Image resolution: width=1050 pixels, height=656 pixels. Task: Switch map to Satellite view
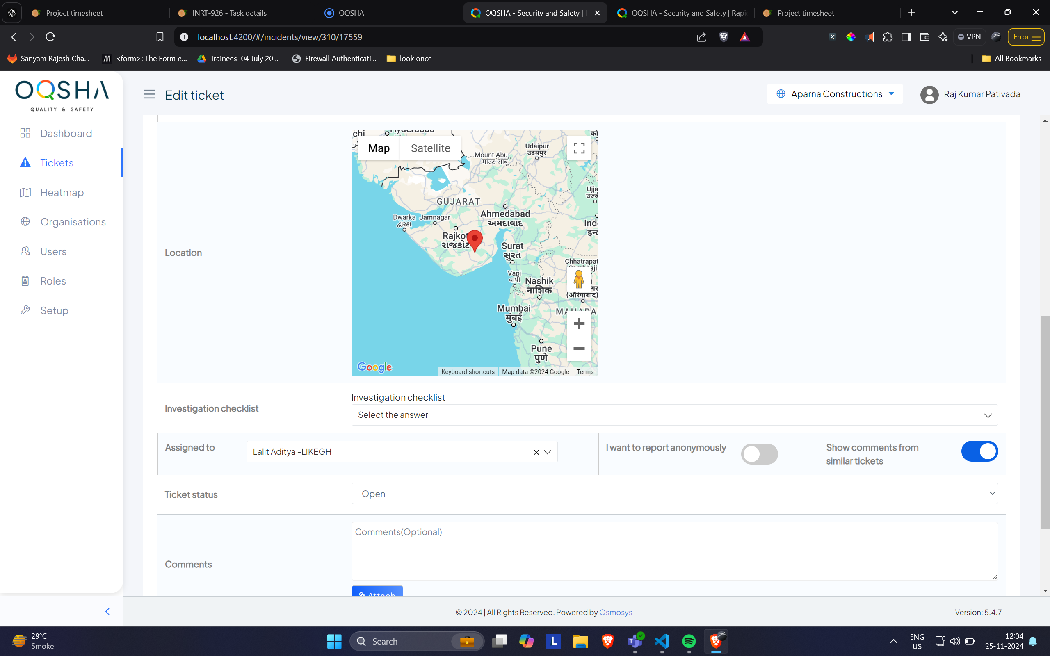tap(430, 148)
